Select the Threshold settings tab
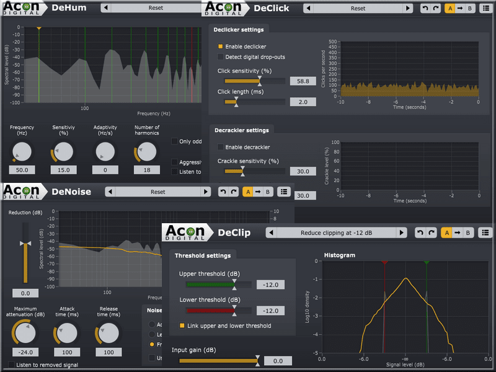 click(203, 255)
